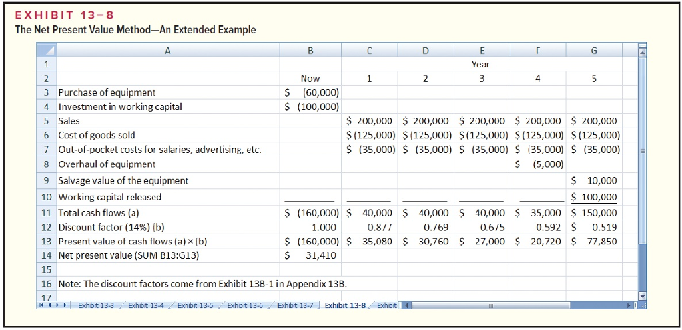Switch to the Exhibit 13-3 sheet tab
682x330 pixels.
(x=96, y=305)
